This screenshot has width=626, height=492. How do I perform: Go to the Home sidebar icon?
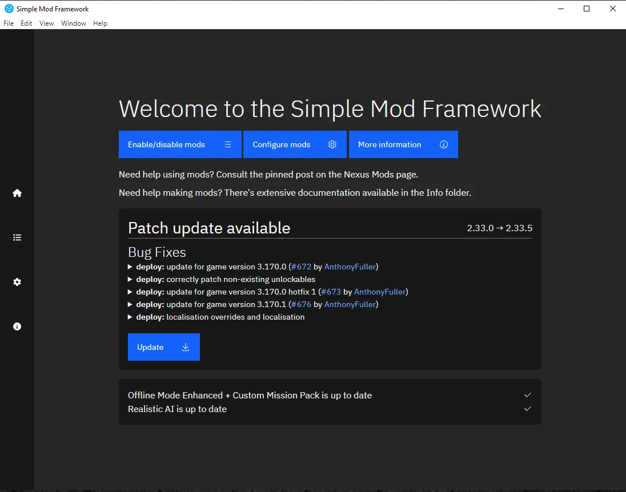tap(17, 193)
